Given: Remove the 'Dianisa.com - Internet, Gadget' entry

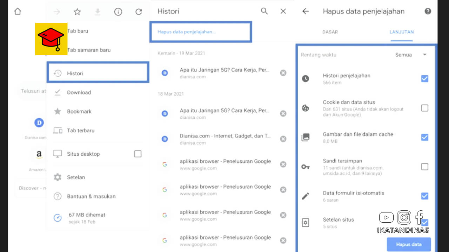Looking at the screenshot, I should 283,139.
